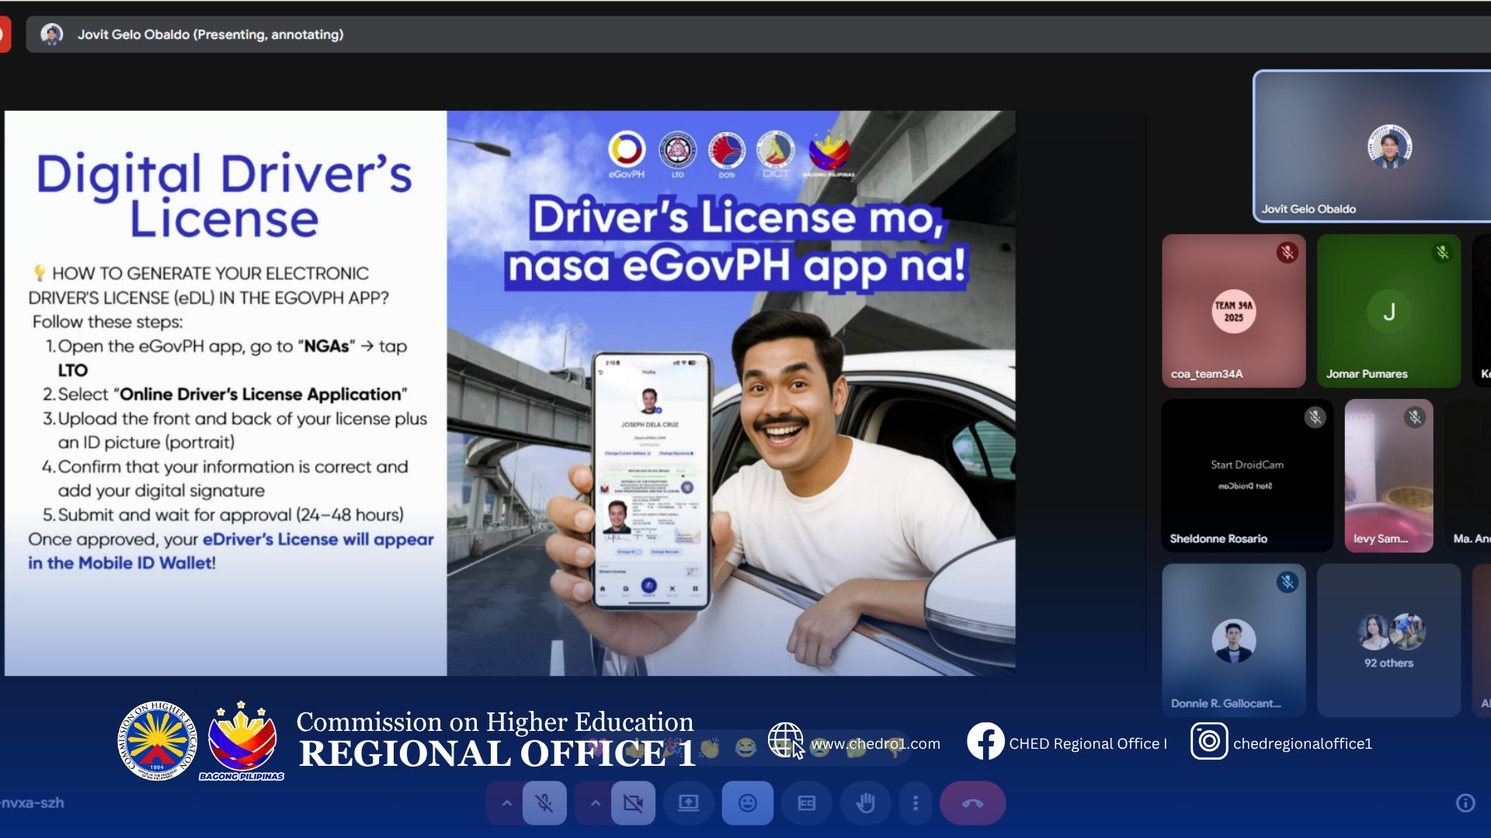Click muted mic icon on Sheldonne Rosario tile
This screenshot has width=1491, height=838.
click(1315, 417)
